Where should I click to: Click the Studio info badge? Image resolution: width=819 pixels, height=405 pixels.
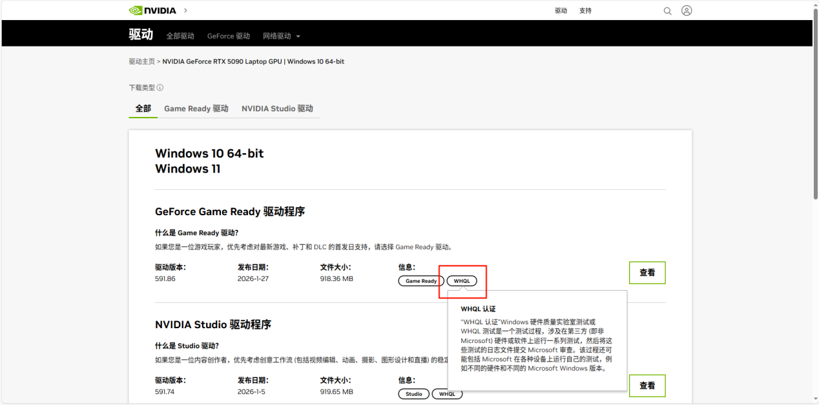pyautogui.click(x=413, y=394)
